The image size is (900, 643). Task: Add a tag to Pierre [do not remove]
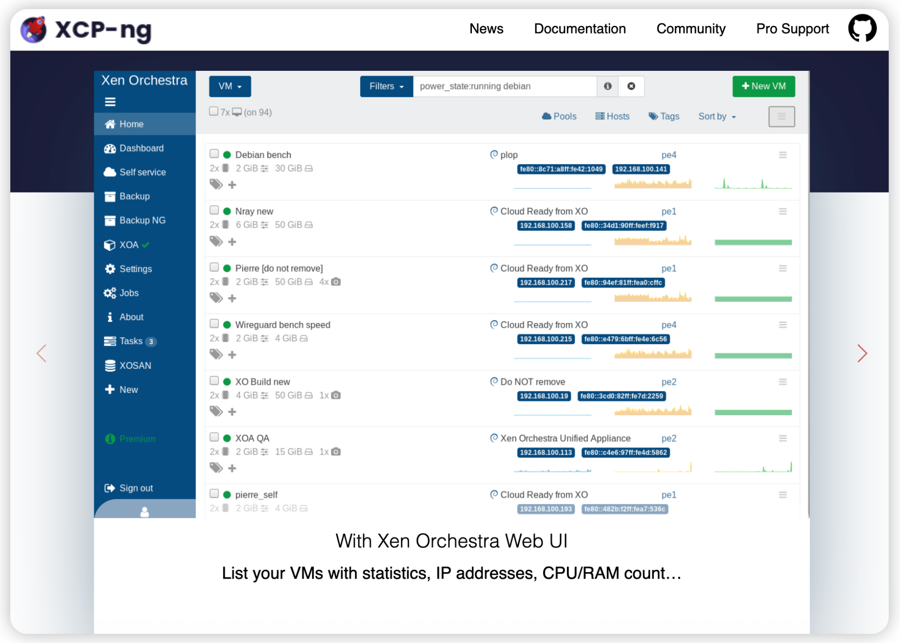pos(232,298)
